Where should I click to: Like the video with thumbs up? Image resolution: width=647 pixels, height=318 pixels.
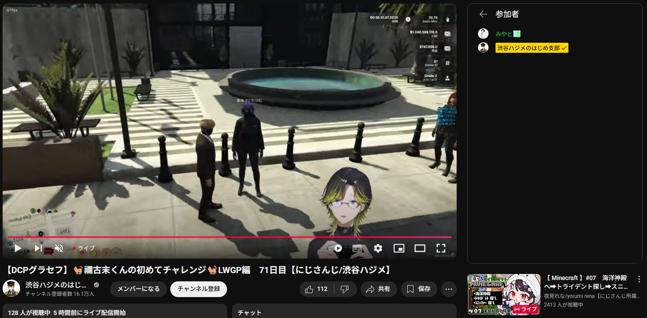click(x=317, y=289)
